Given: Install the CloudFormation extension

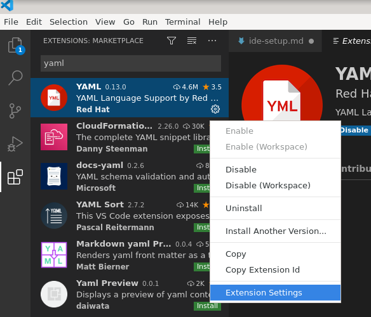Looking at the screenshot, I should [202, 148].
